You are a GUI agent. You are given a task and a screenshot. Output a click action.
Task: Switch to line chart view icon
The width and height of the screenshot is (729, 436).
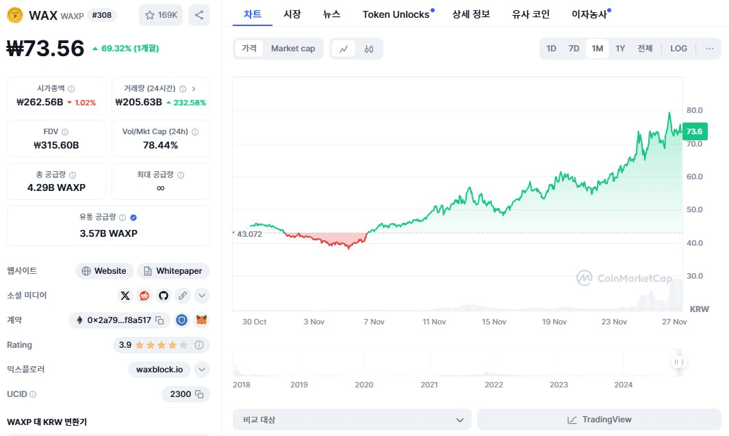coord(344,49)
